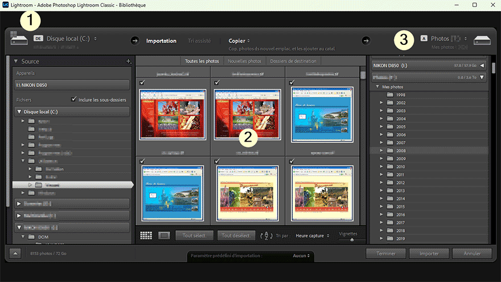Open Disque local (C:) source dropdown
The width and height of the screenshot is (501, 282).
[x=72, y=39]
